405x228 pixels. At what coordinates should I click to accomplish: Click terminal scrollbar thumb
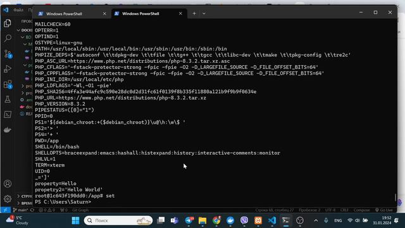click(395, 198)
